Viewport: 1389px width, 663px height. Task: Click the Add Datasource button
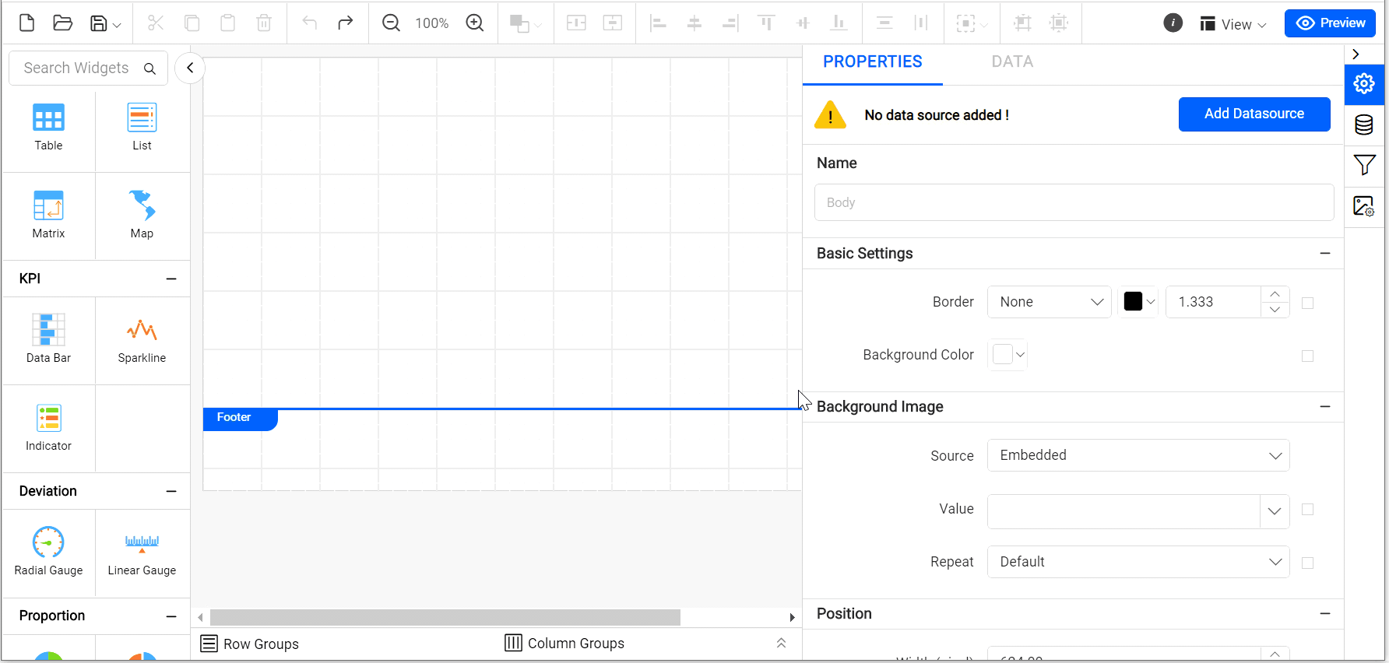[x=1254, y=114]
